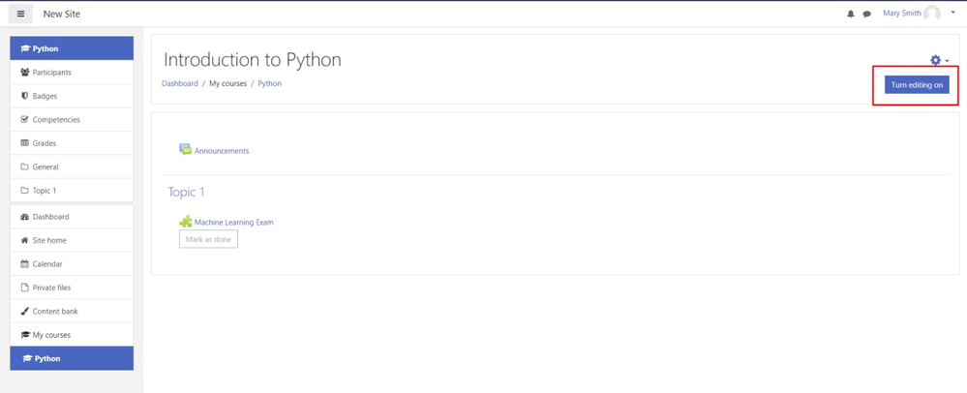The width and height of the screenshot is (967, 393).
Task: Open Participants in the sidebar
Action: coord(72,73)
